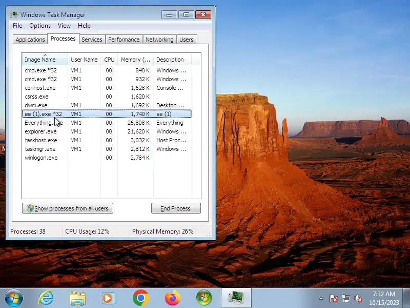Select the dwm.exe process row
The height and width of the screenshot is (308, 410).
(x=107, y=105)
